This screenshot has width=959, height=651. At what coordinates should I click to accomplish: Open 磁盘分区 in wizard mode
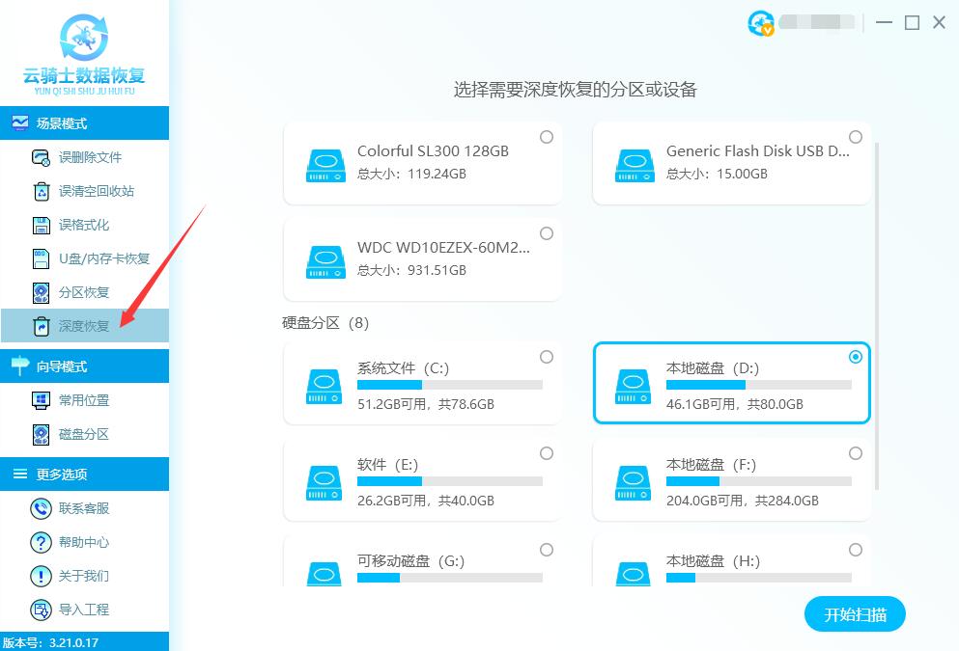(84, 435)
